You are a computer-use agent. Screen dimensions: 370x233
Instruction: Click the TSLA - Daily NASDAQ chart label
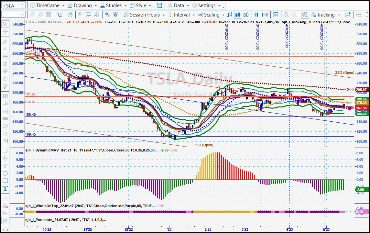pyautogui.click(x=44, y=22)
